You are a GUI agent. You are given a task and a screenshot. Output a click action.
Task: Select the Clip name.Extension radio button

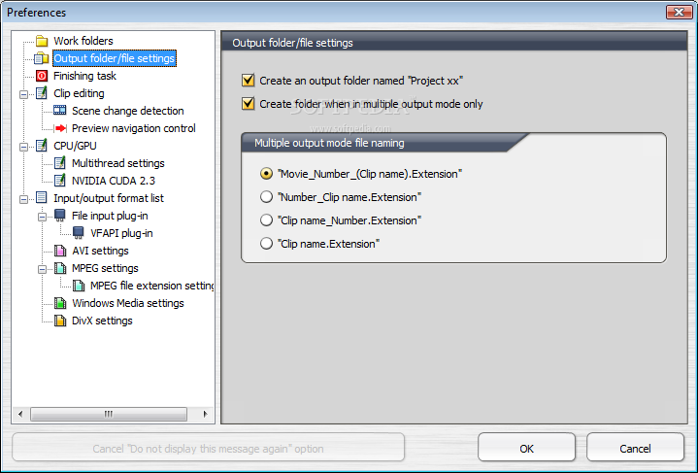(x=266, y=243)
